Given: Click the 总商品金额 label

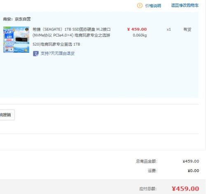Looking at the screenshot, I should point(147,161).
